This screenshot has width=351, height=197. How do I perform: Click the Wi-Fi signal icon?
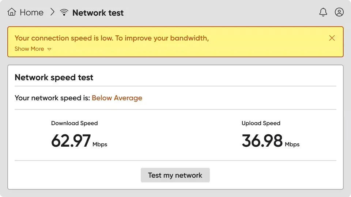pyautogui.click(x=64, y=12)
